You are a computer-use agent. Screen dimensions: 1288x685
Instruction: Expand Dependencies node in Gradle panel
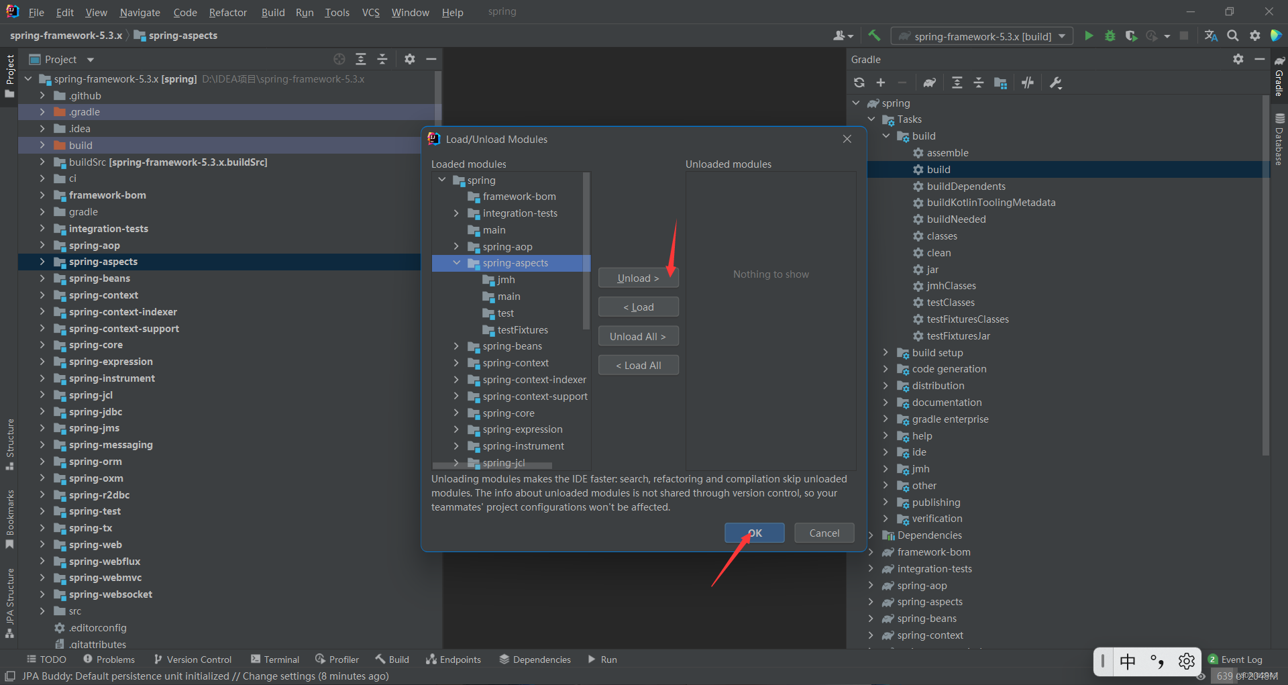[871, 535]
